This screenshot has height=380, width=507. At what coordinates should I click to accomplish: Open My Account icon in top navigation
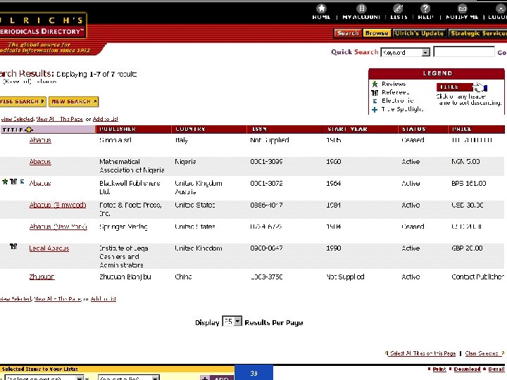[361, 8]
